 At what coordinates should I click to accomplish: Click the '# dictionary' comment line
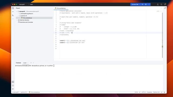[x=64, y=35]
